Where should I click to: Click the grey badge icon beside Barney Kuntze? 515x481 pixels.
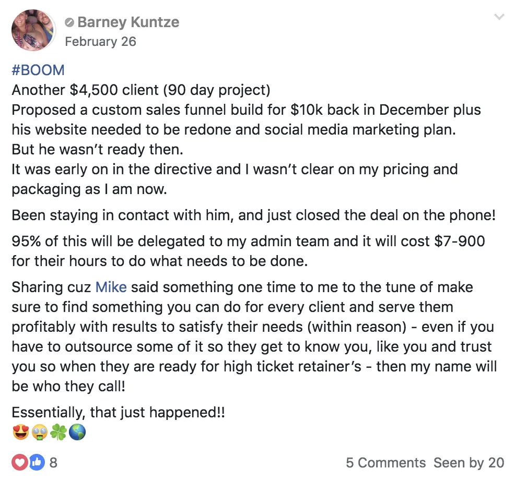pos(69,22)
